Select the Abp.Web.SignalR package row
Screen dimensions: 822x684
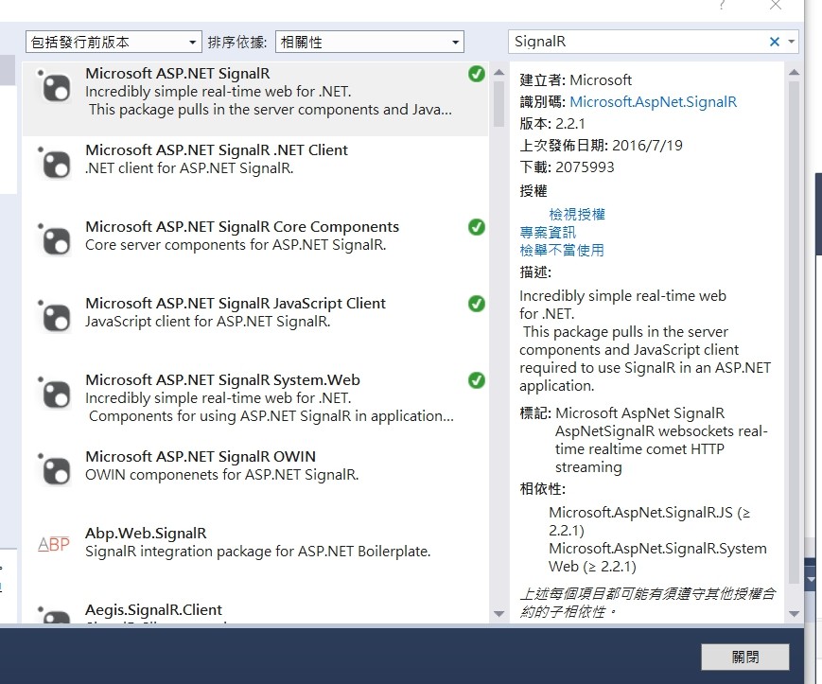(x=255, y=557)
